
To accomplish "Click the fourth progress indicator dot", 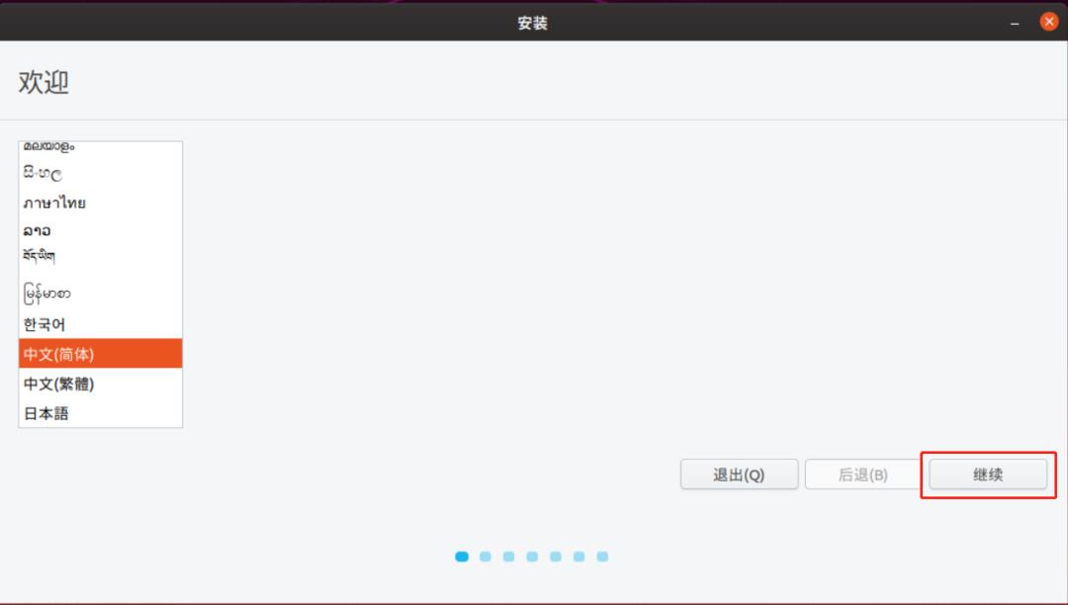I will coord(532,556).
